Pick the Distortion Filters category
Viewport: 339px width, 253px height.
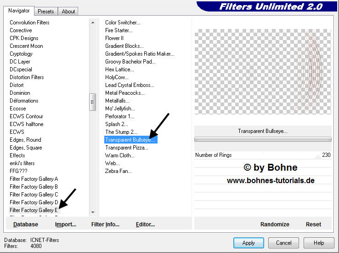[27, 77]
